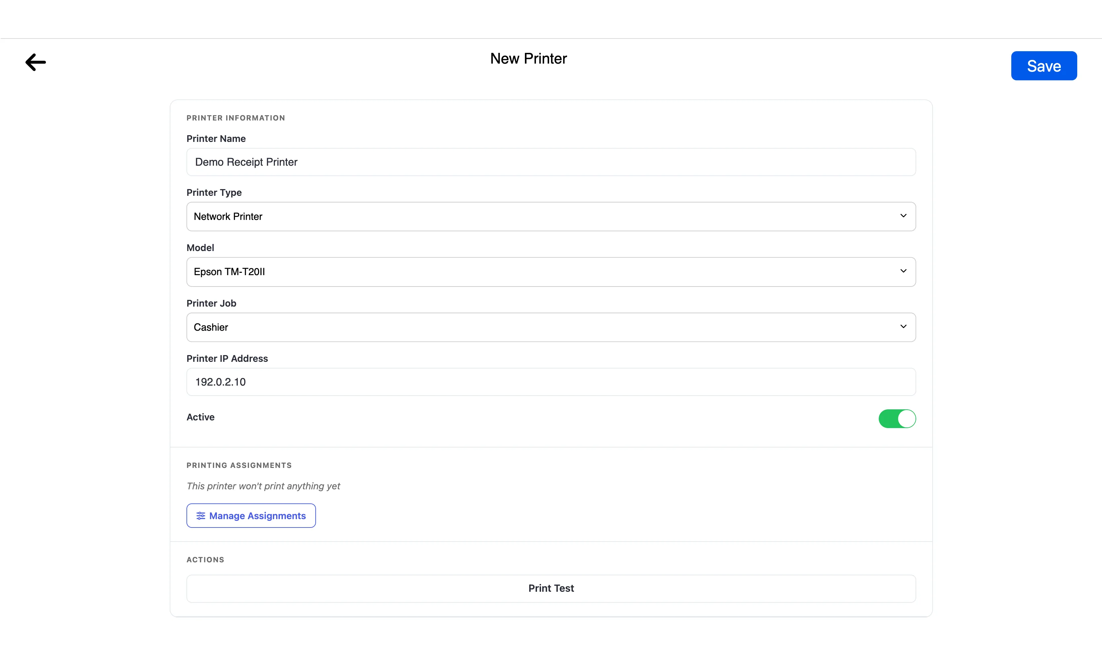Viewport: 1102px width, 652px height.
Task: Go back using the left arrow icon
Action: point(35,62)
